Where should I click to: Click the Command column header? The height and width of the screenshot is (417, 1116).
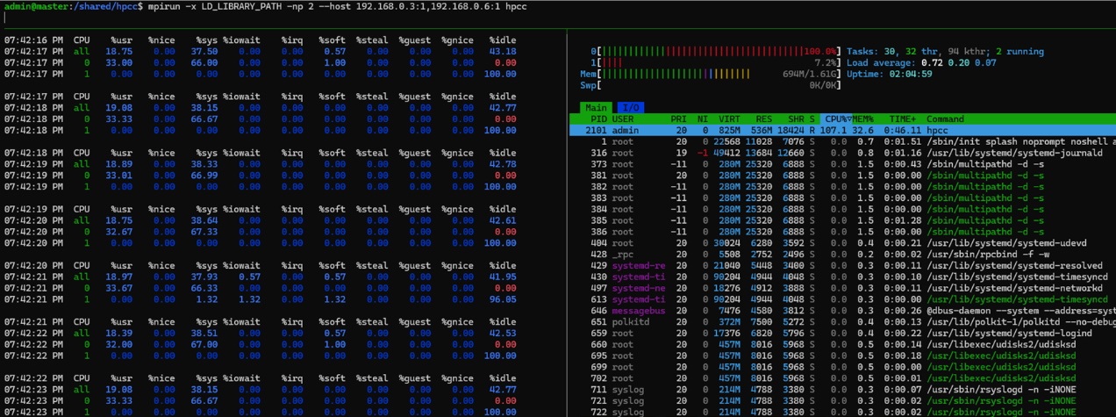pos(945,119)
